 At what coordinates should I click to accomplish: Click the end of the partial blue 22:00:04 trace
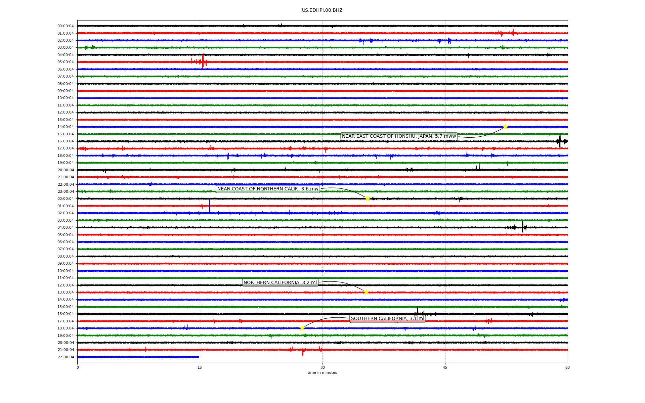pyautogui.click(x=199, y=357)
